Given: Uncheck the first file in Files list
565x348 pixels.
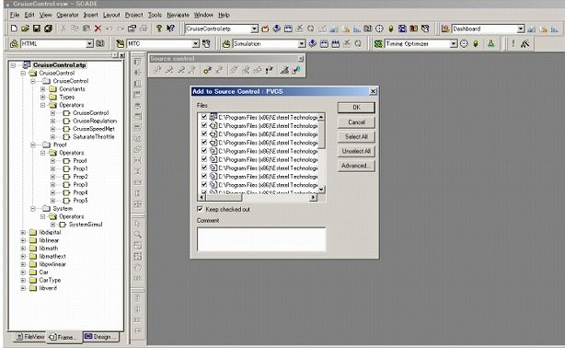Looking at the screenshot, I should tap(204, 117).
